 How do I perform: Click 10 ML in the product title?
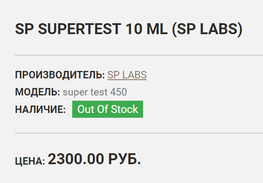click(x=146, y=29)
